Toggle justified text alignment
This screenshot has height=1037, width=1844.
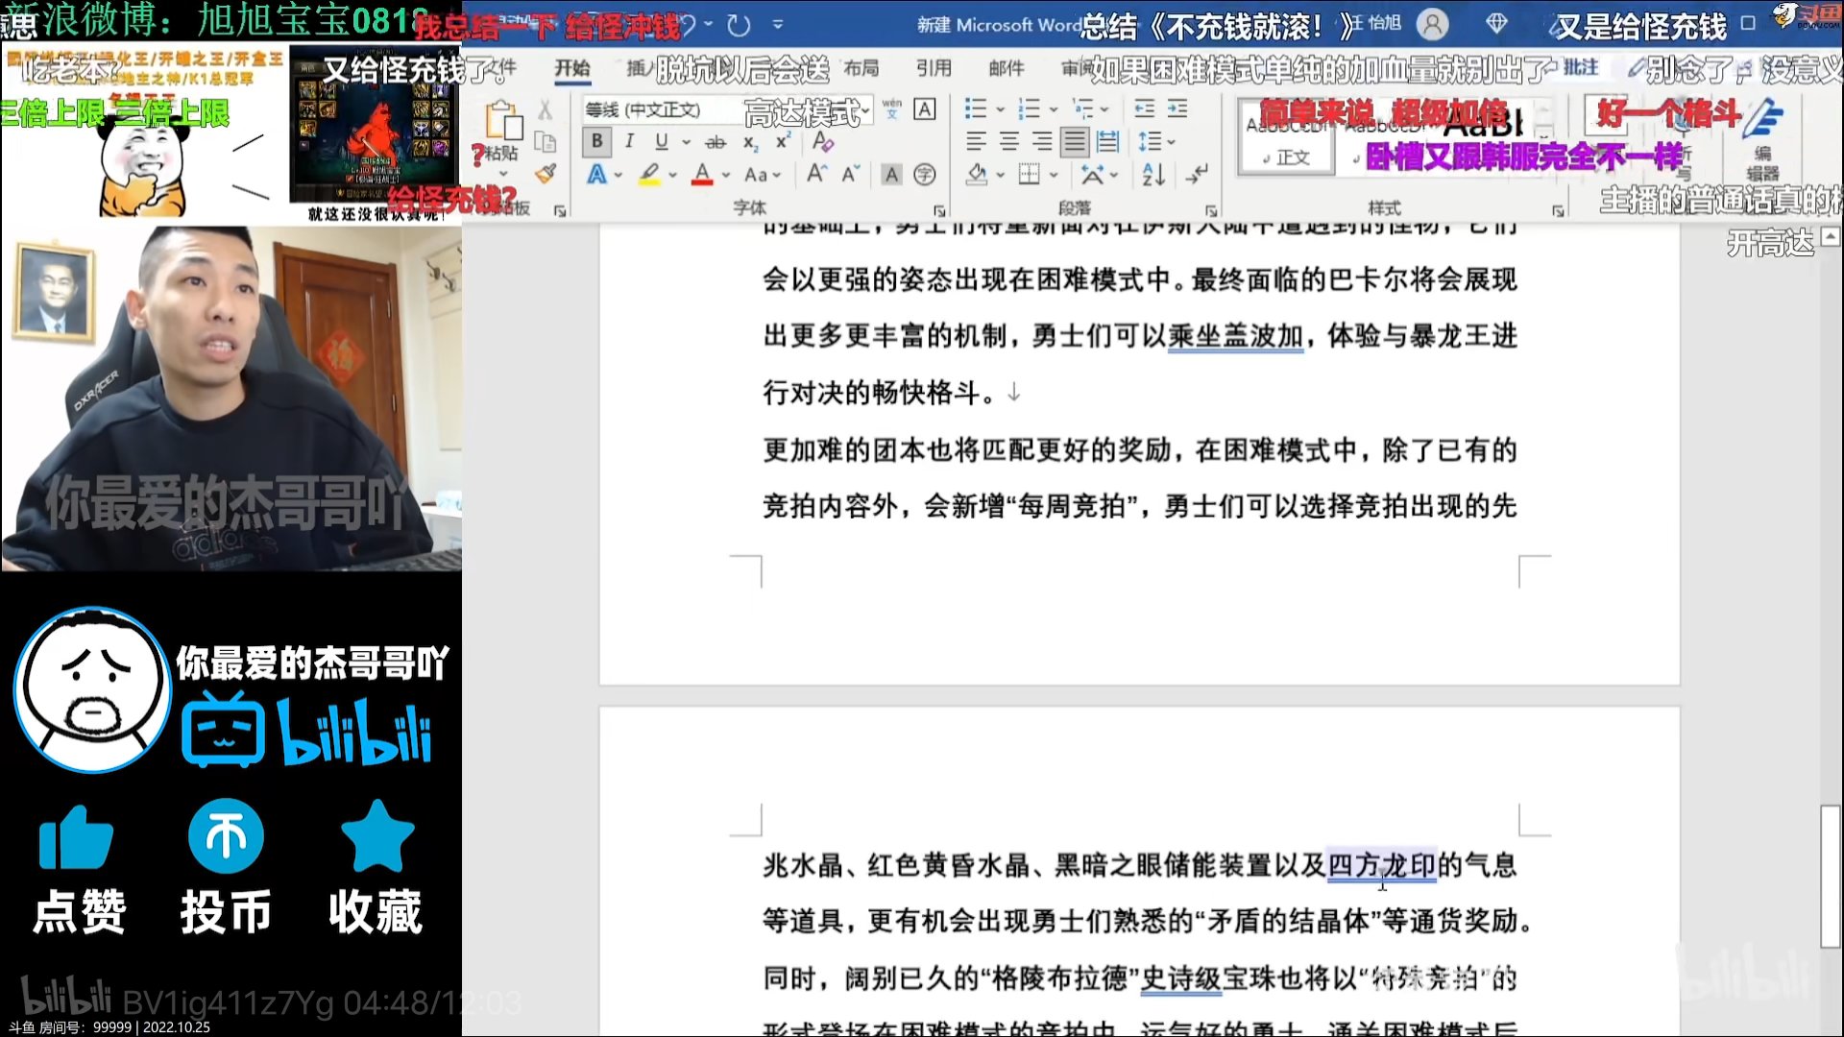[x=1074, y=142]
